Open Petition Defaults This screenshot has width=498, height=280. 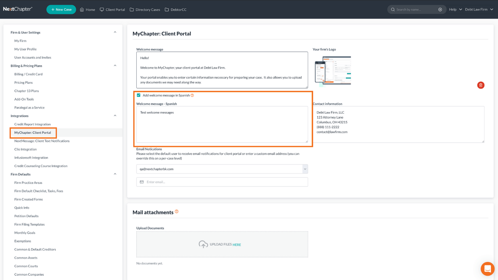click(x=26, y=216)
